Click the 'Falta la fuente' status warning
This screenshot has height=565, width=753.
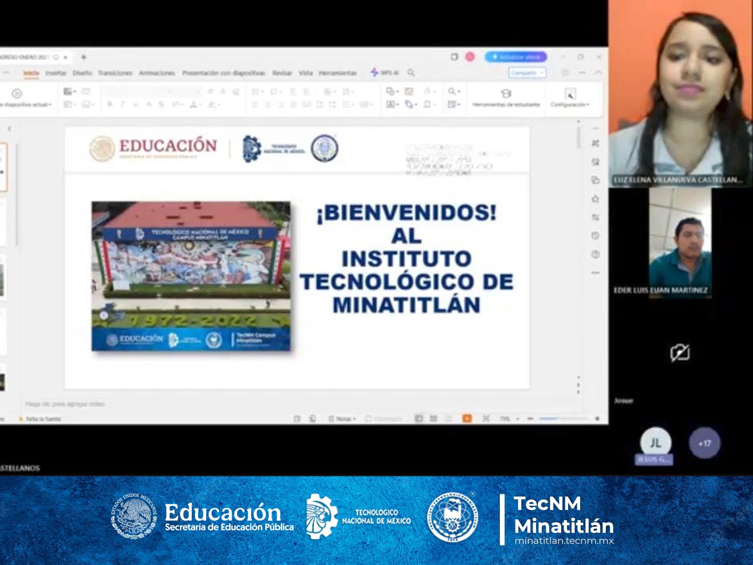click(x=40, y=419)
